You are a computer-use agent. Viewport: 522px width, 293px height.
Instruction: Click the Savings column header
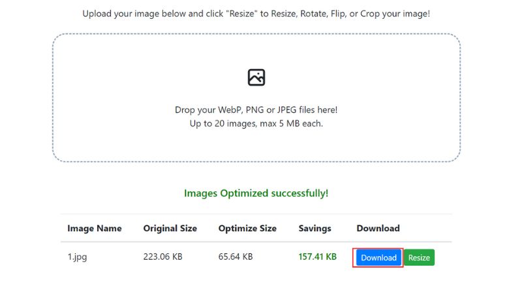click(x=315, y=229)
